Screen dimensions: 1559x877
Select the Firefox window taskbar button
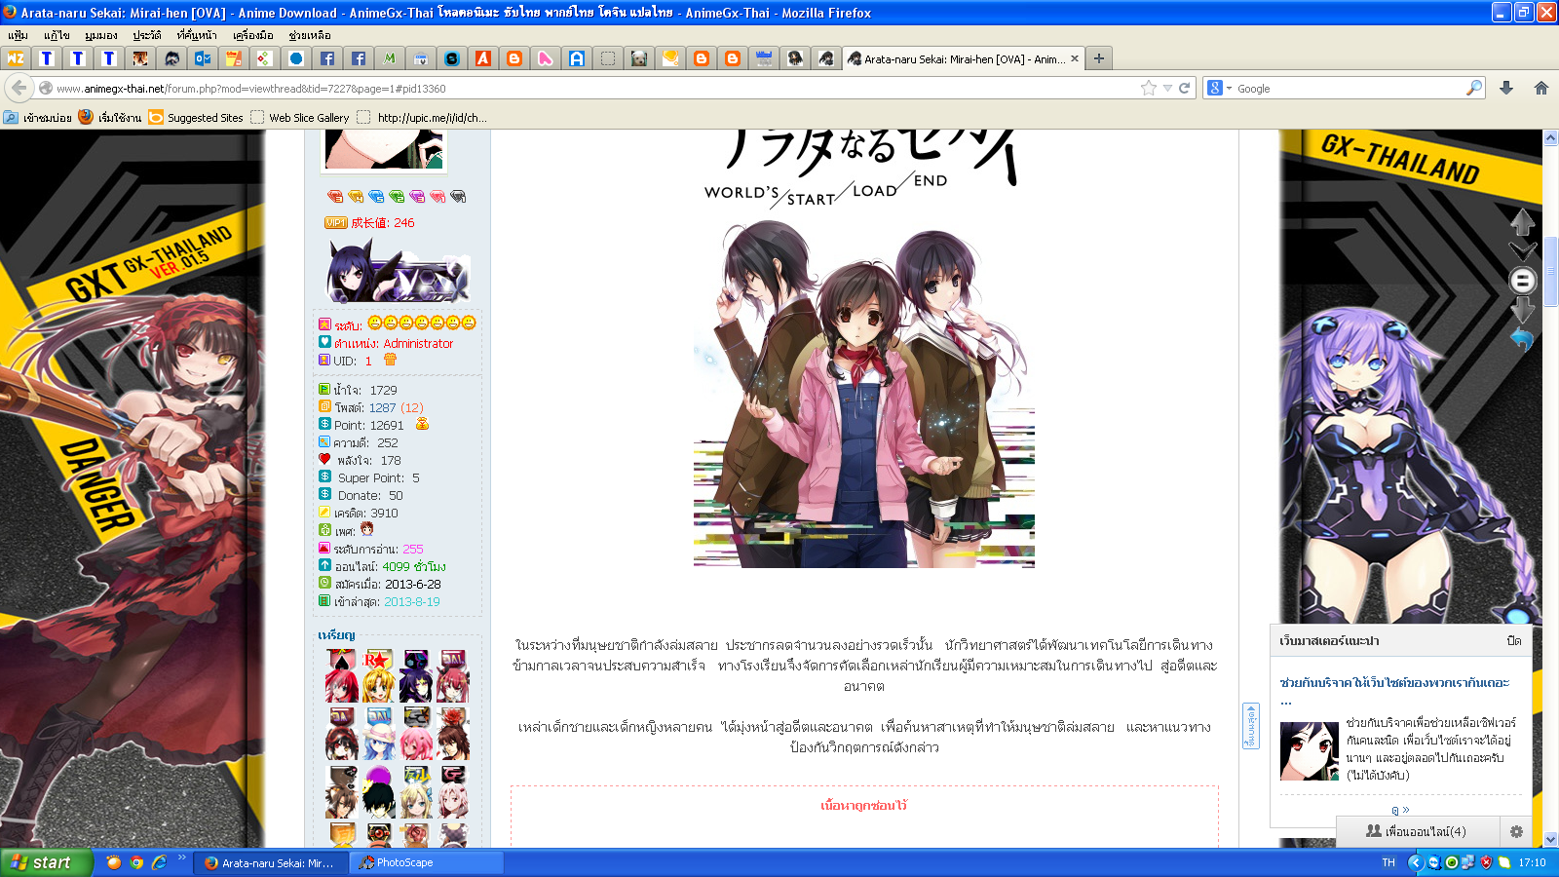coord(271,862)
